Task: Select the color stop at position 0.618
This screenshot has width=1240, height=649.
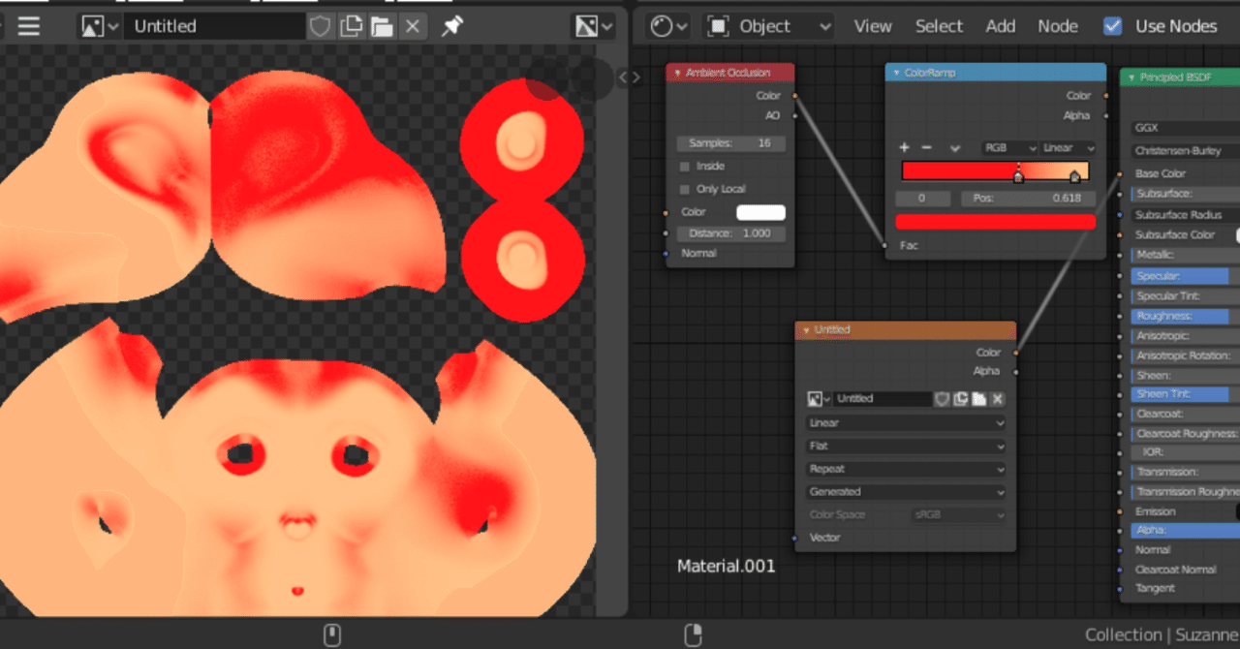Action: coord(1017,176)
